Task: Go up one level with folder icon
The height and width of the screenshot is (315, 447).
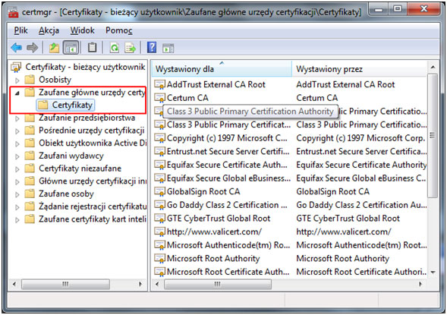Action: 54,48
